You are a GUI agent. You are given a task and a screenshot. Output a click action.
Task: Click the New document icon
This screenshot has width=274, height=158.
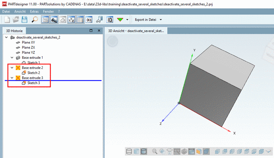tap(7, 20)
